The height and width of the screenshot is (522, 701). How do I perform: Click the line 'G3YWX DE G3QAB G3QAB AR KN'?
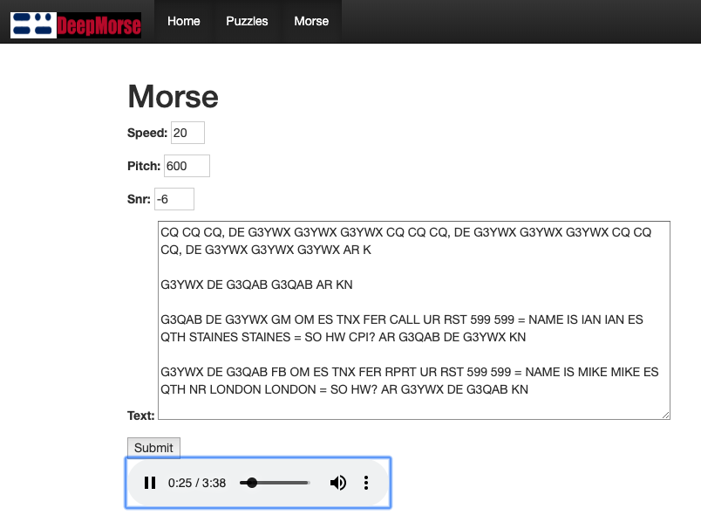click(256, 285)
